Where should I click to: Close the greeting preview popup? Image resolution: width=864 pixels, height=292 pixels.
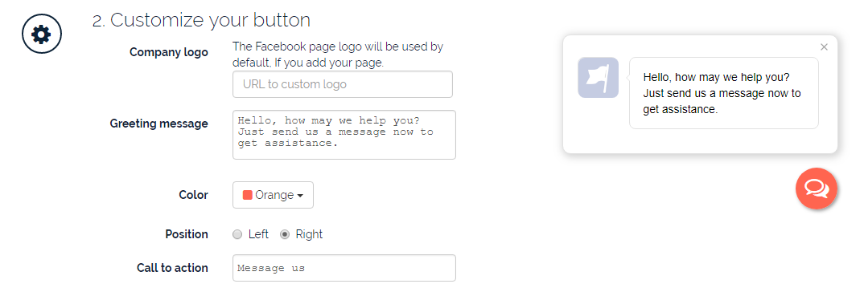[x=824, y=47]
